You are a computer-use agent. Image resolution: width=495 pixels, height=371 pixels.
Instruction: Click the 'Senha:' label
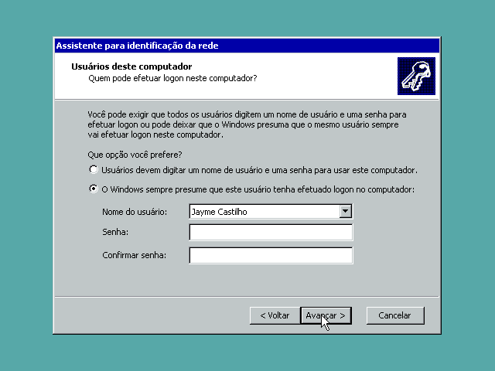click(115, 233)
